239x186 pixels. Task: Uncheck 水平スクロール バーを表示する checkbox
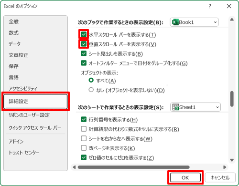click(84, 34)
